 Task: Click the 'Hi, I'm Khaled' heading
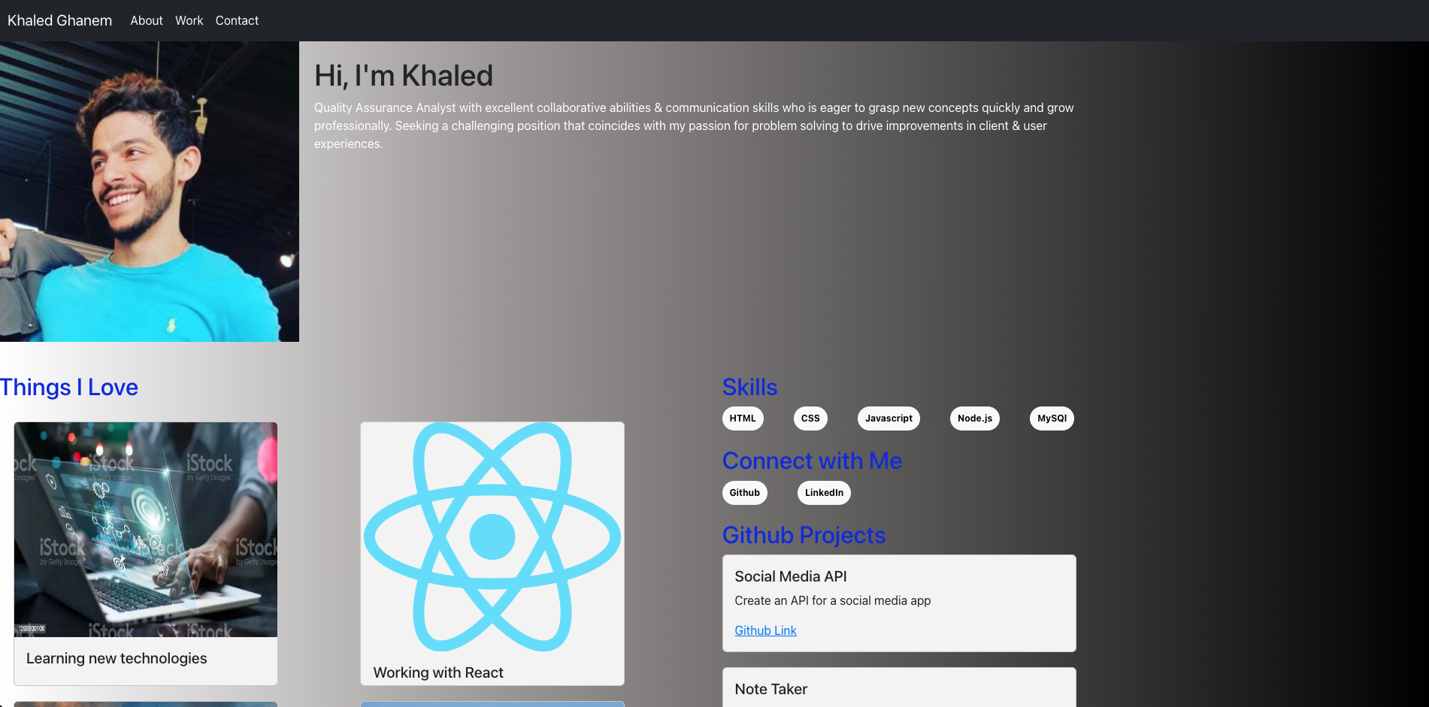(x=404, y=76)
